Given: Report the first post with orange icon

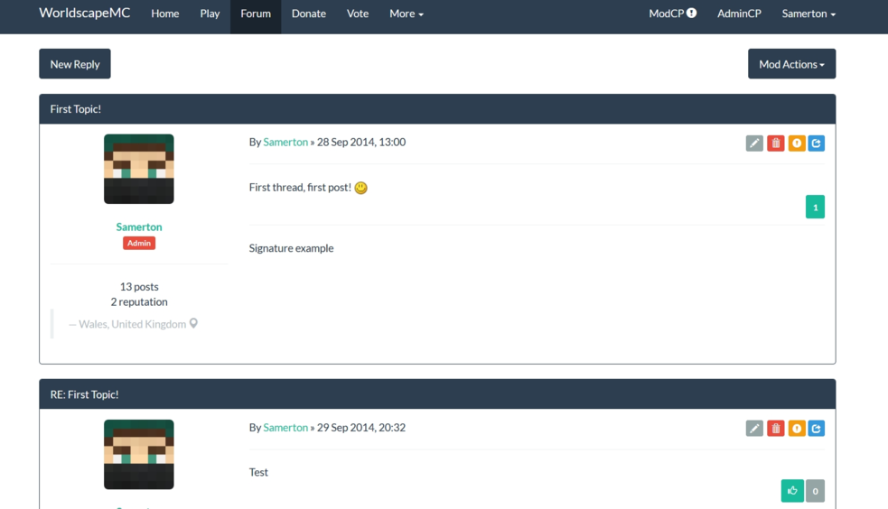Looking at the screenshot, I should tap(796, 143).
